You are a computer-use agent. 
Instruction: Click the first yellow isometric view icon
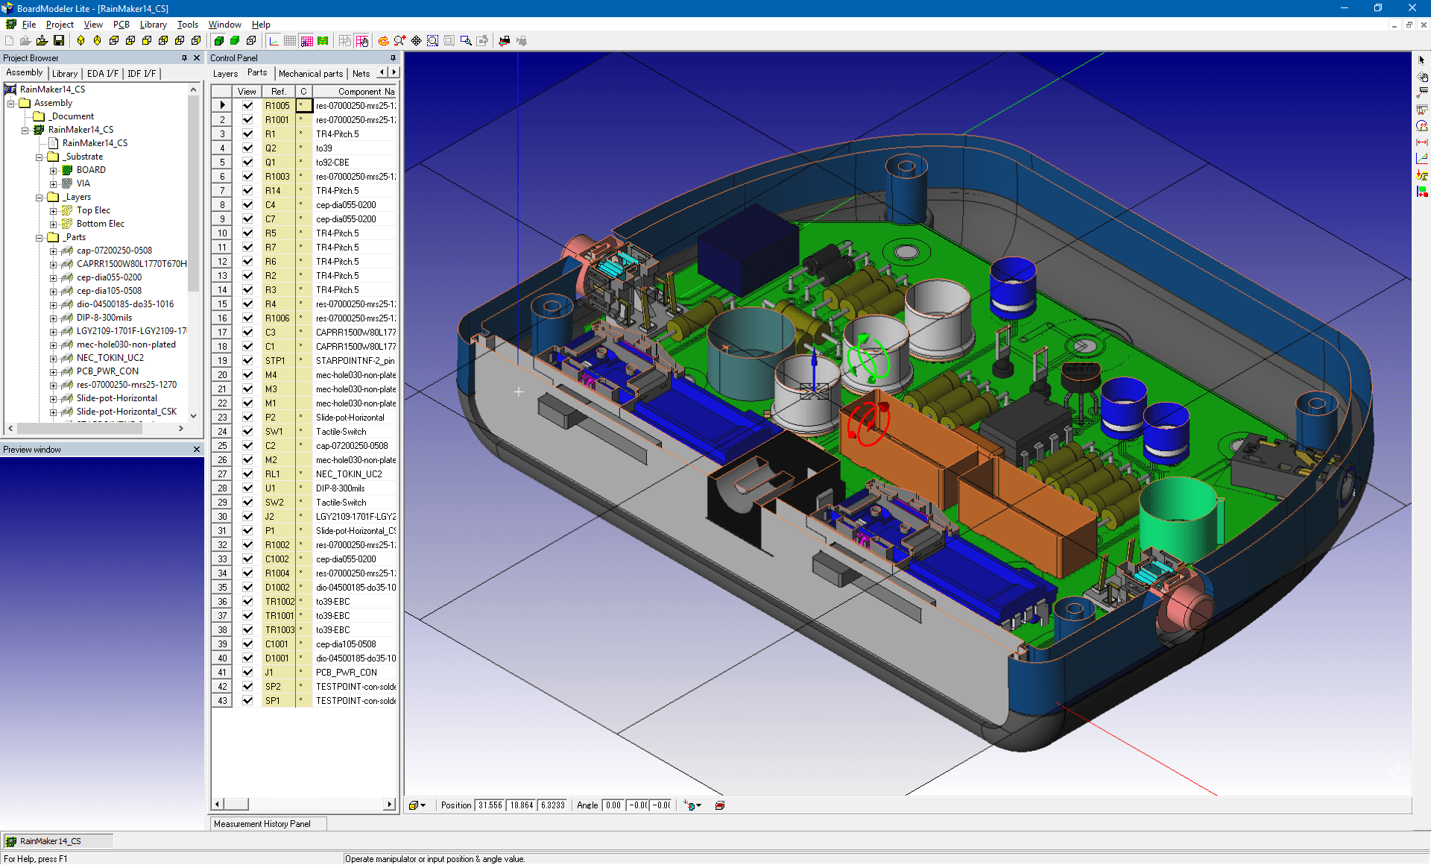point(80,41)
